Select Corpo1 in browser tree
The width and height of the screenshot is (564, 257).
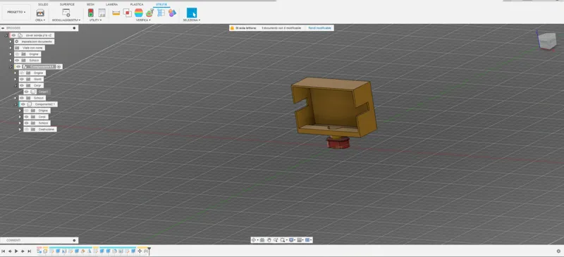coord(43,92)
